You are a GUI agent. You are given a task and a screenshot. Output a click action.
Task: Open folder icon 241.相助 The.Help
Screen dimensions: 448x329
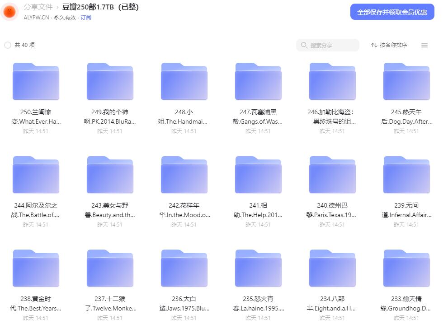pyautogui.click(x=258, y=175)
